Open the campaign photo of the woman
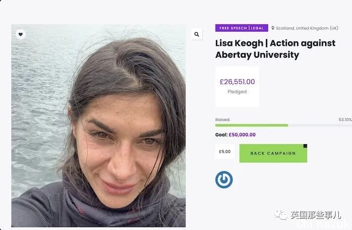This screenshot has height=230, width=352. (98, 125)
